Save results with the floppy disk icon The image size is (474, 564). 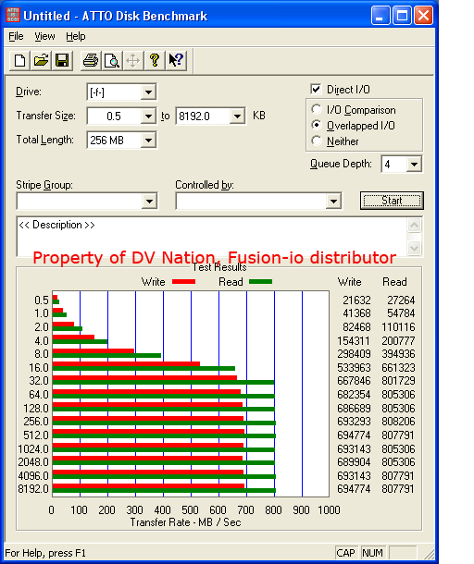pos(62,60)
